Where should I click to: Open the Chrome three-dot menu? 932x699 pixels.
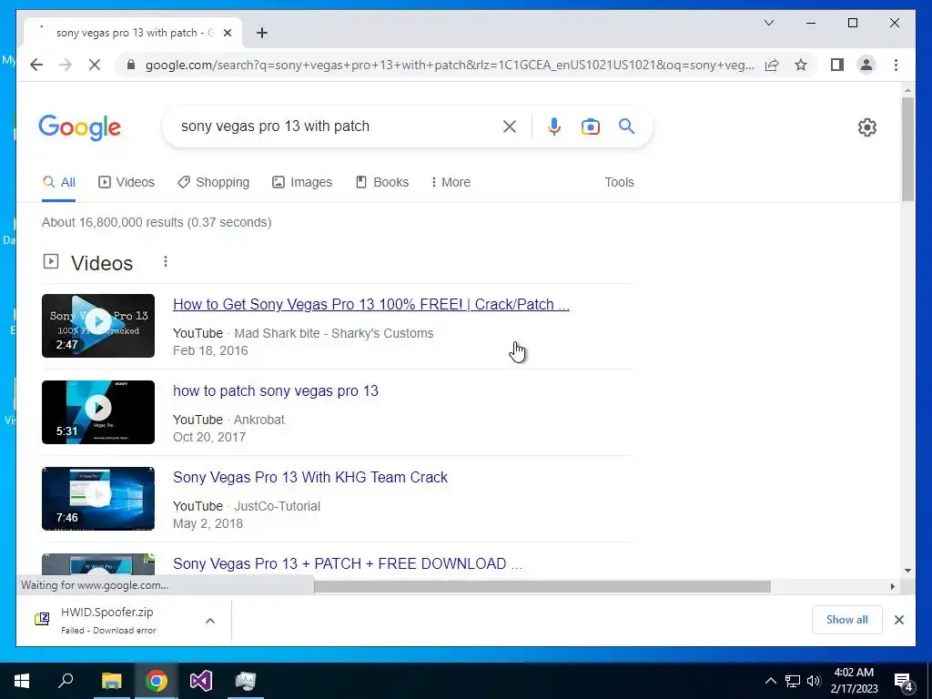(x=896, y=65)
